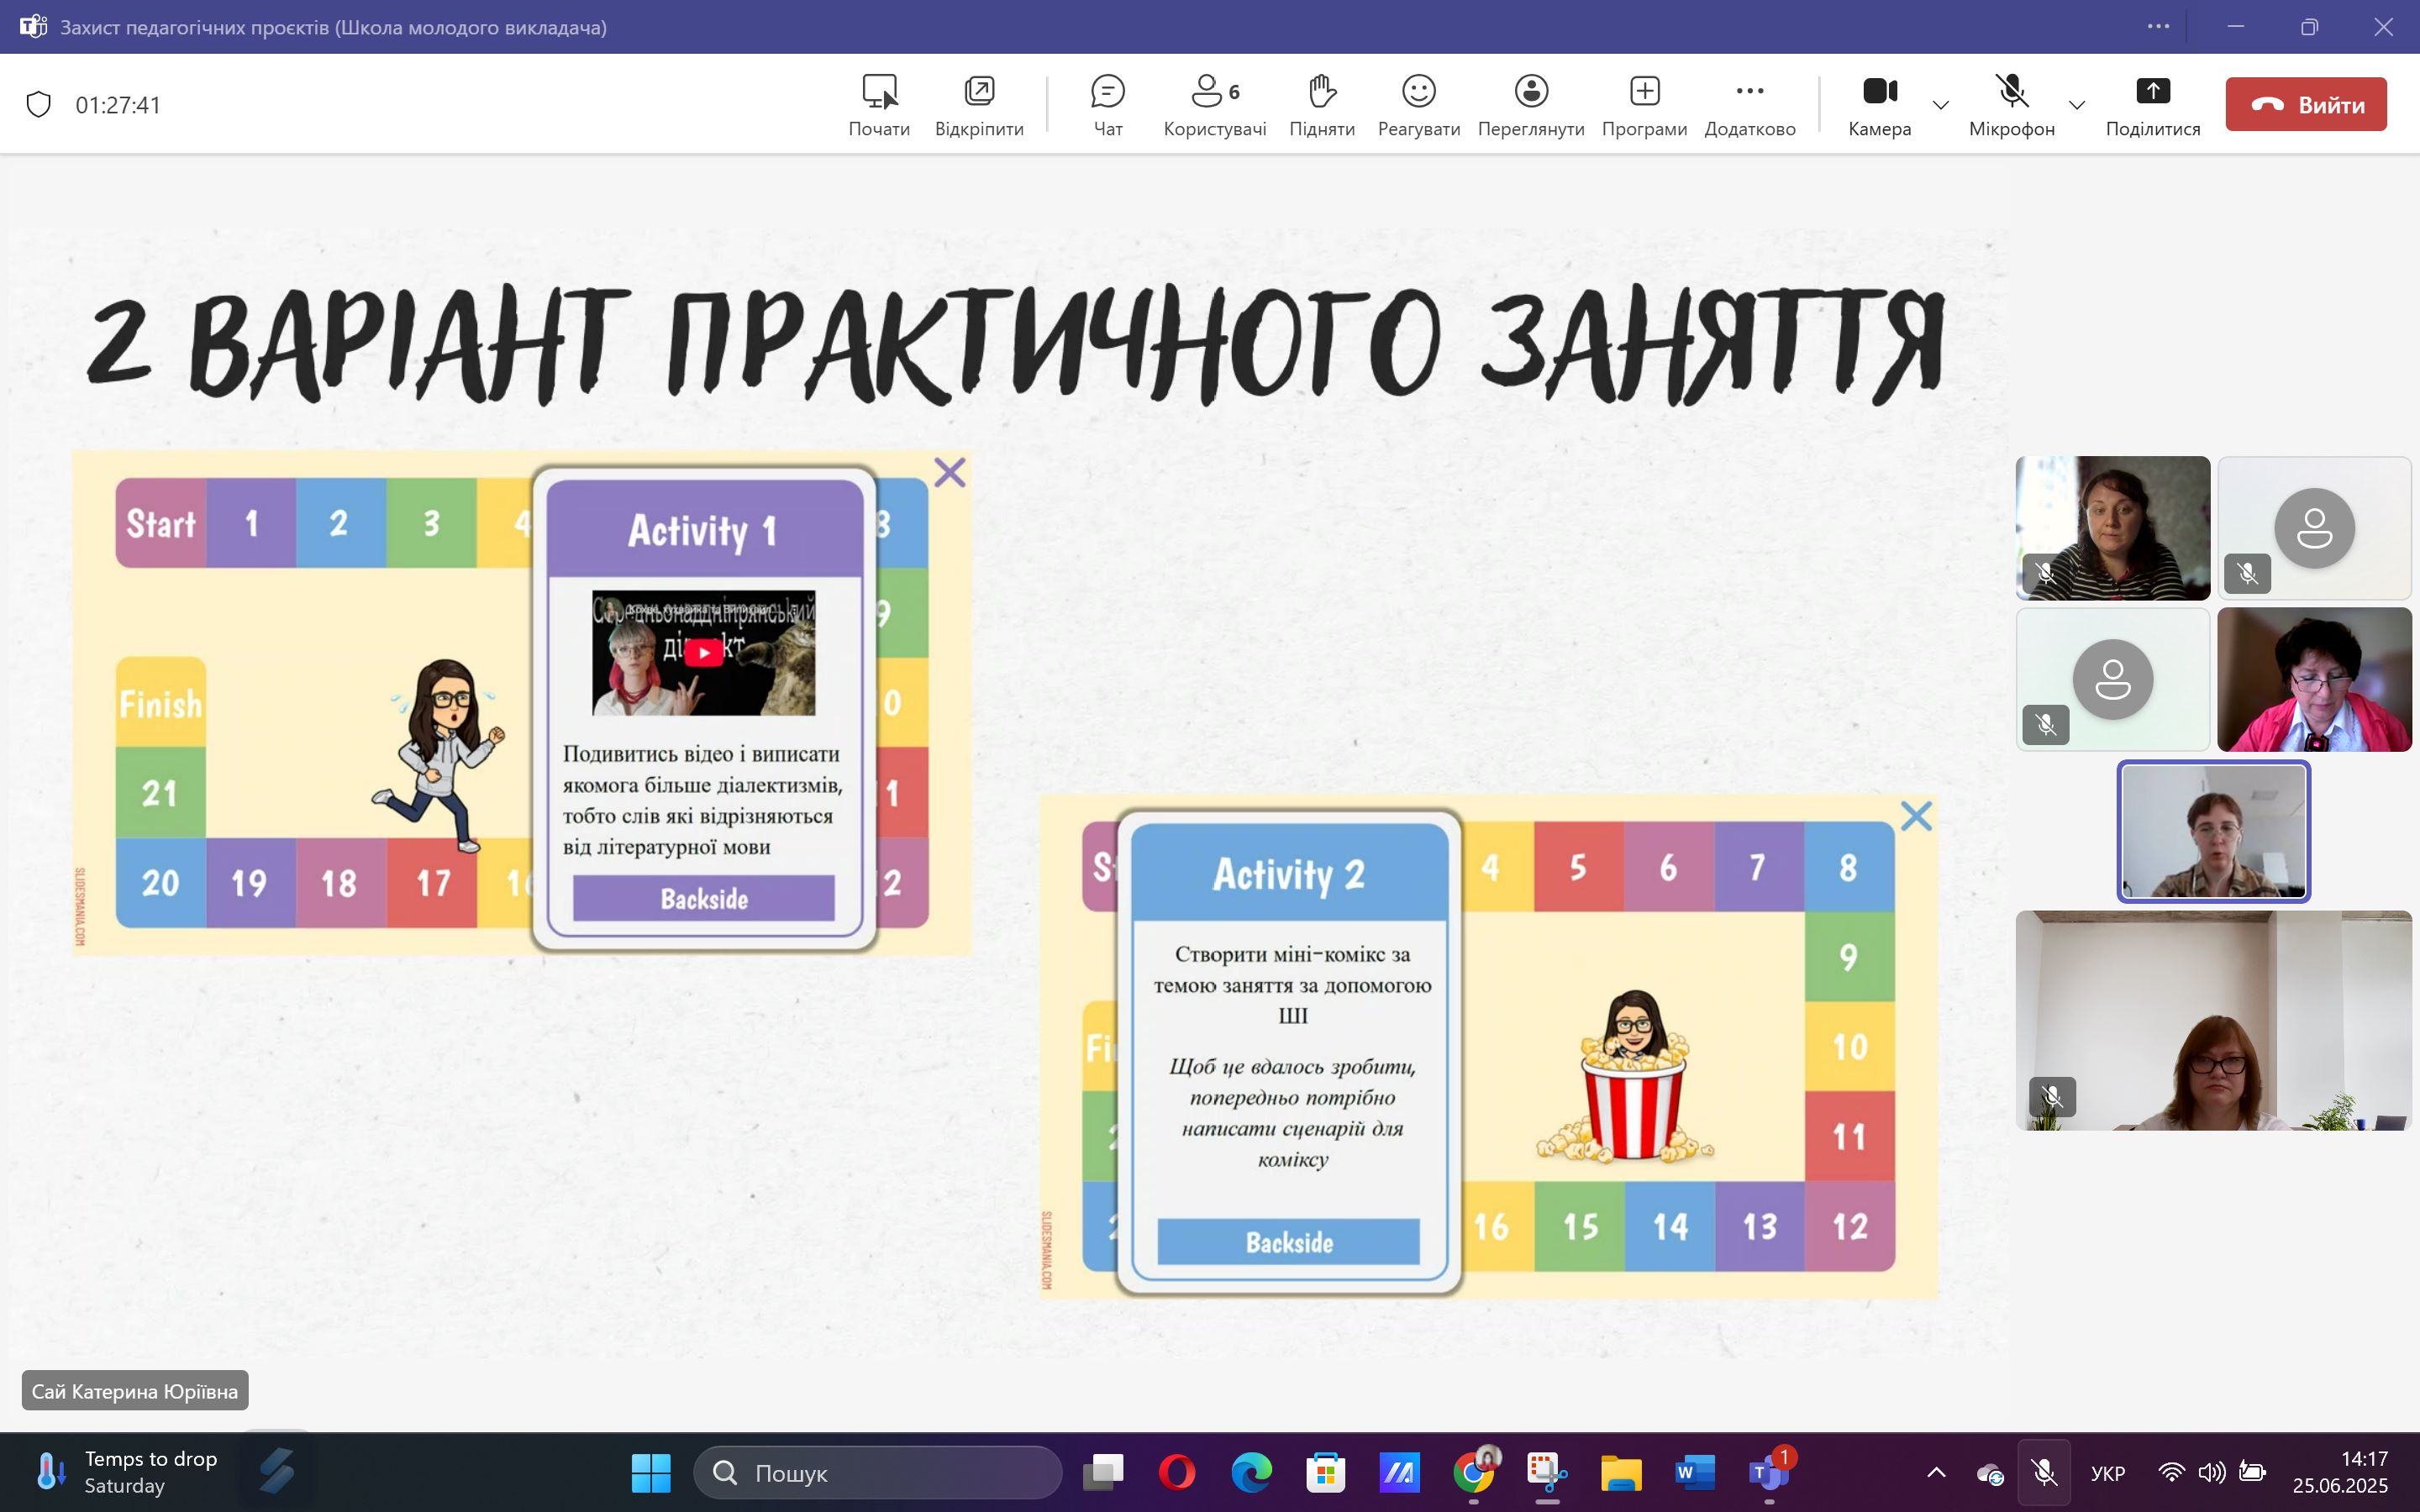2420x1512 pixels.
Task: Open the volume control in system tray
Action: point(2211,1472)
